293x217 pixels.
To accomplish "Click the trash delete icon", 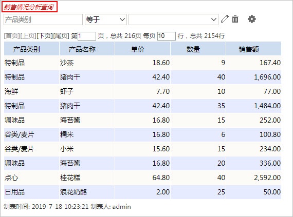I will point(235,19).
